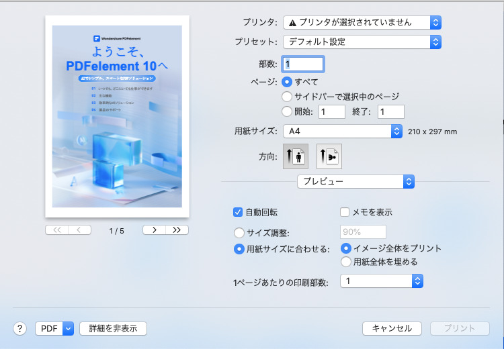The height and width of the screenshot is (349, 504).
Task: Click the 終了 page number field
Action: tap(391, 111)
